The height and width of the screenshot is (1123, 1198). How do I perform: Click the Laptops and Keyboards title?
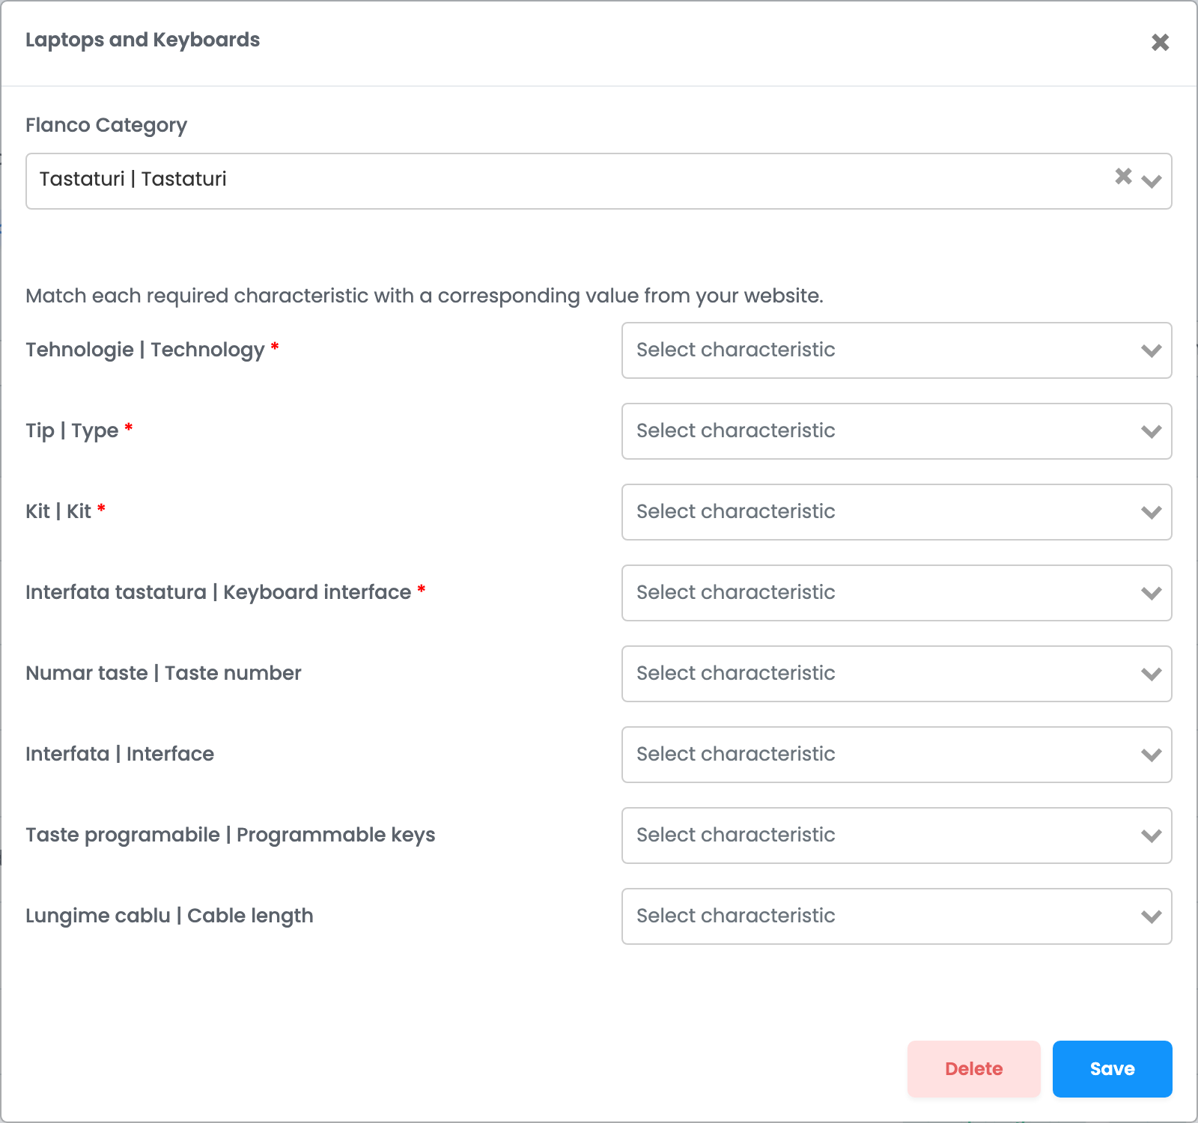(142, 40)
